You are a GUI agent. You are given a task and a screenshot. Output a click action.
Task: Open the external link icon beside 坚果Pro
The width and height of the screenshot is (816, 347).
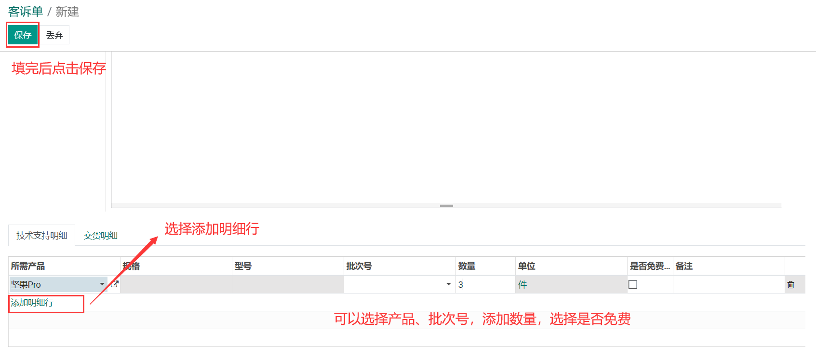115,284
